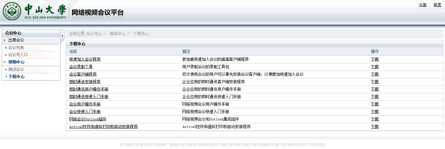The height and width of the screenshot is (149, 445).
Task: Download 快速加入会议程序 via 下载 link
Action: tap(375, 60)
